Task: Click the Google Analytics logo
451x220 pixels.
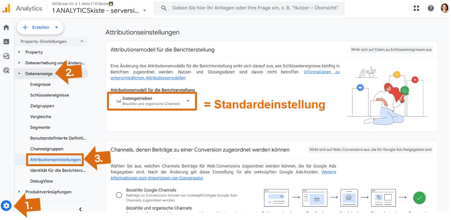Action: click(6, 8)
